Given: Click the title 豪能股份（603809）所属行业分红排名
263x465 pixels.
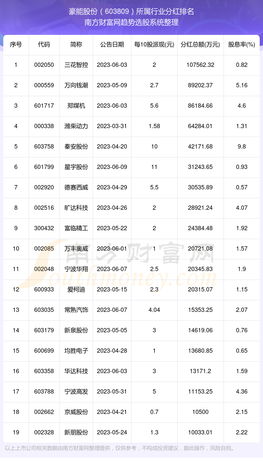Looking at the screenshot, I should [x=131, y=12].
